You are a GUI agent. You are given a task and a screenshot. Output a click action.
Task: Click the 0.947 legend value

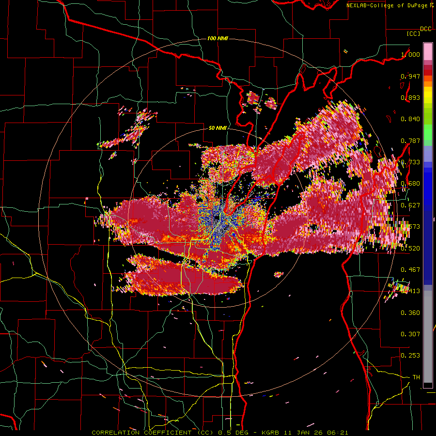coord(410,76)
